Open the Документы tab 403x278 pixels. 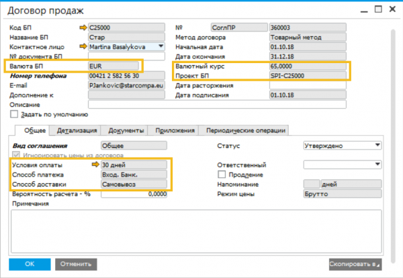click(x=124, y=130)
